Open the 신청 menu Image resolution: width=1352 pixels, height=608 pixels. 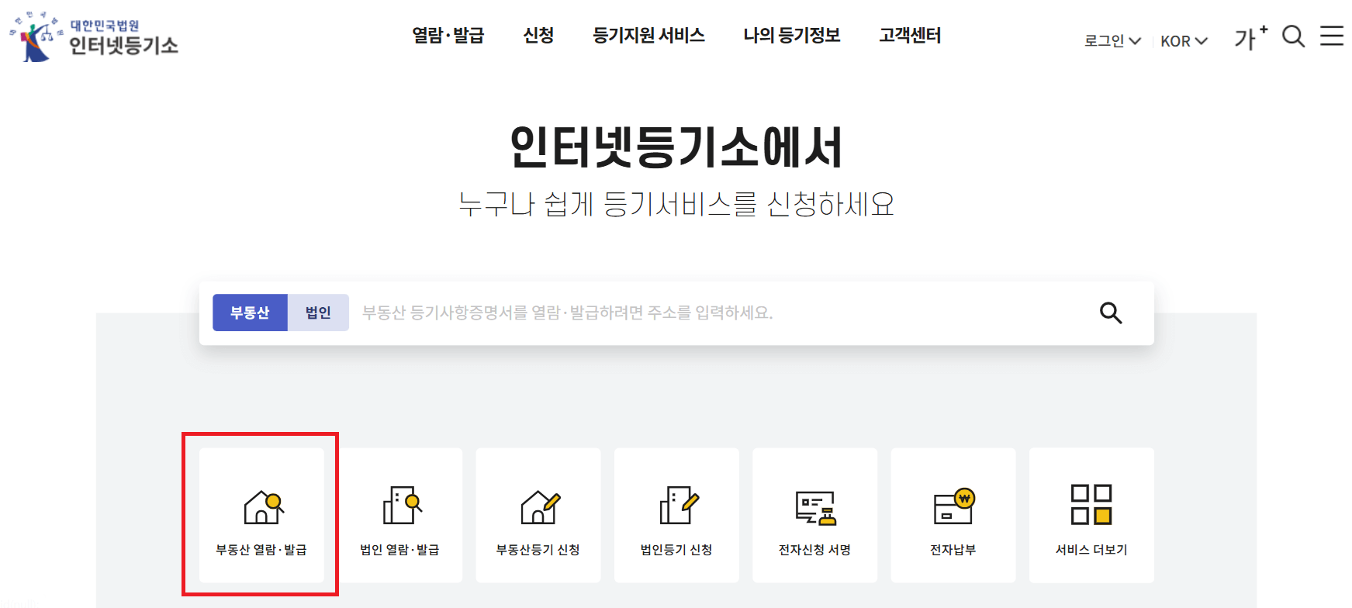[x=538, y=36]
